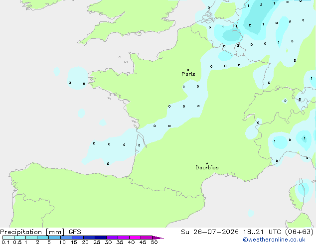The height and width of the screenshot is (244, 316).
Task: Click the above-50 mm legend arrow tip
Action: pos(158,238)
